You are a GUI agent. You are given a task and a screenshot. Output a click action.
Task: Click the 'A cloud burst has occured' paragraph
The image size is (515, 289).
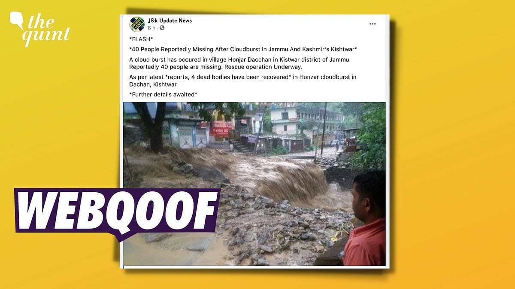click(240, 64)
